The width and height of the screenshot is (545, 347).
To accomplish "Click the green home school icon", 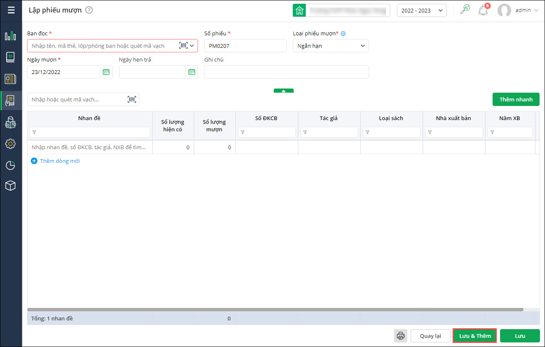I will click(x=299, y=10).
